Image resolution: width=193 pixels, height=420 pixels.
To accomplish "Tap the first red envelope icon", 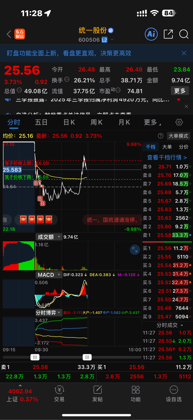I will 23,220.
